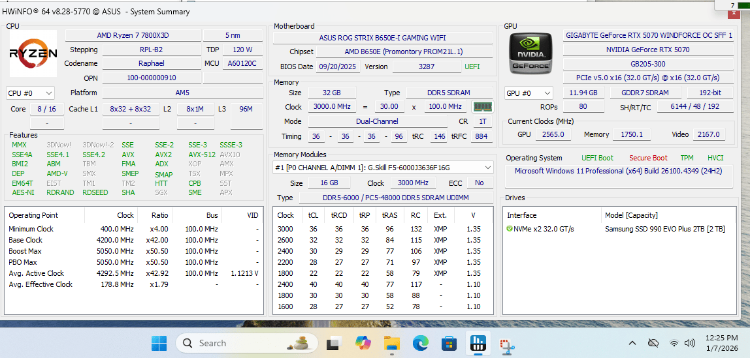Click the cloud sync tray icon
Screen dimensions: 750x358
coord(653,343)
